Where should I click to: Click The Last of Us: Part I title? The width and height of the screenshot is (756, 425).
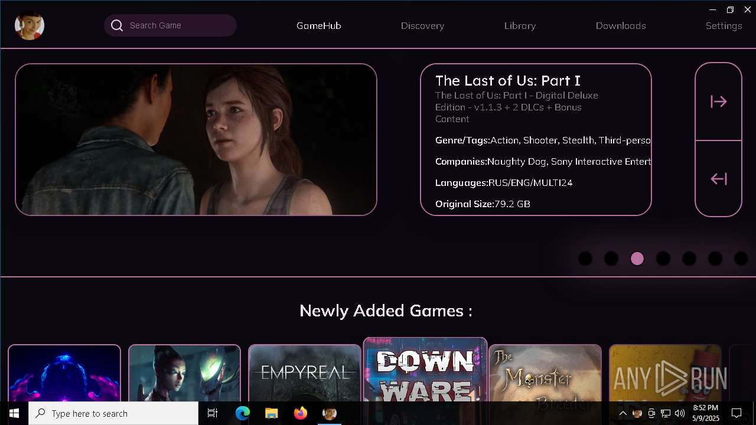point(508,80)
